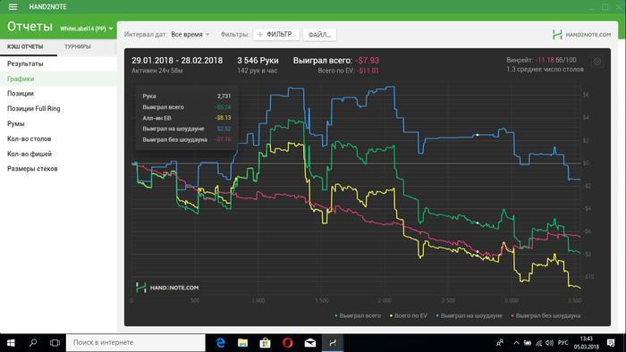
Task: Show hidden tray icons chevron
Action: 516,343
